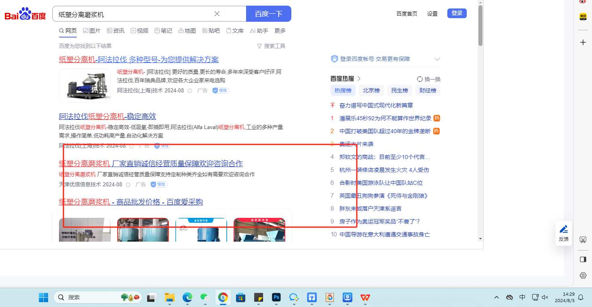Open the screenshot scissors tool in sidebar
The image size is (592, 307).
tap(583, 240)
